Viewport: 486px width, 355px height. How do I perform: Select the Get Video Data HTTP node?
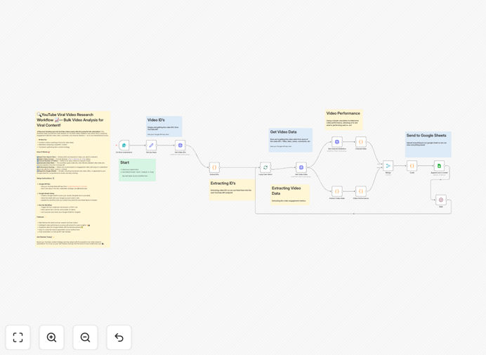pos(301,167)
